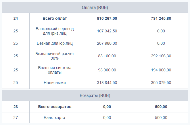This screenshot has width=190, height=125.
Task: Click the Возвраты (RUB) section header
Action: [95, 96]
